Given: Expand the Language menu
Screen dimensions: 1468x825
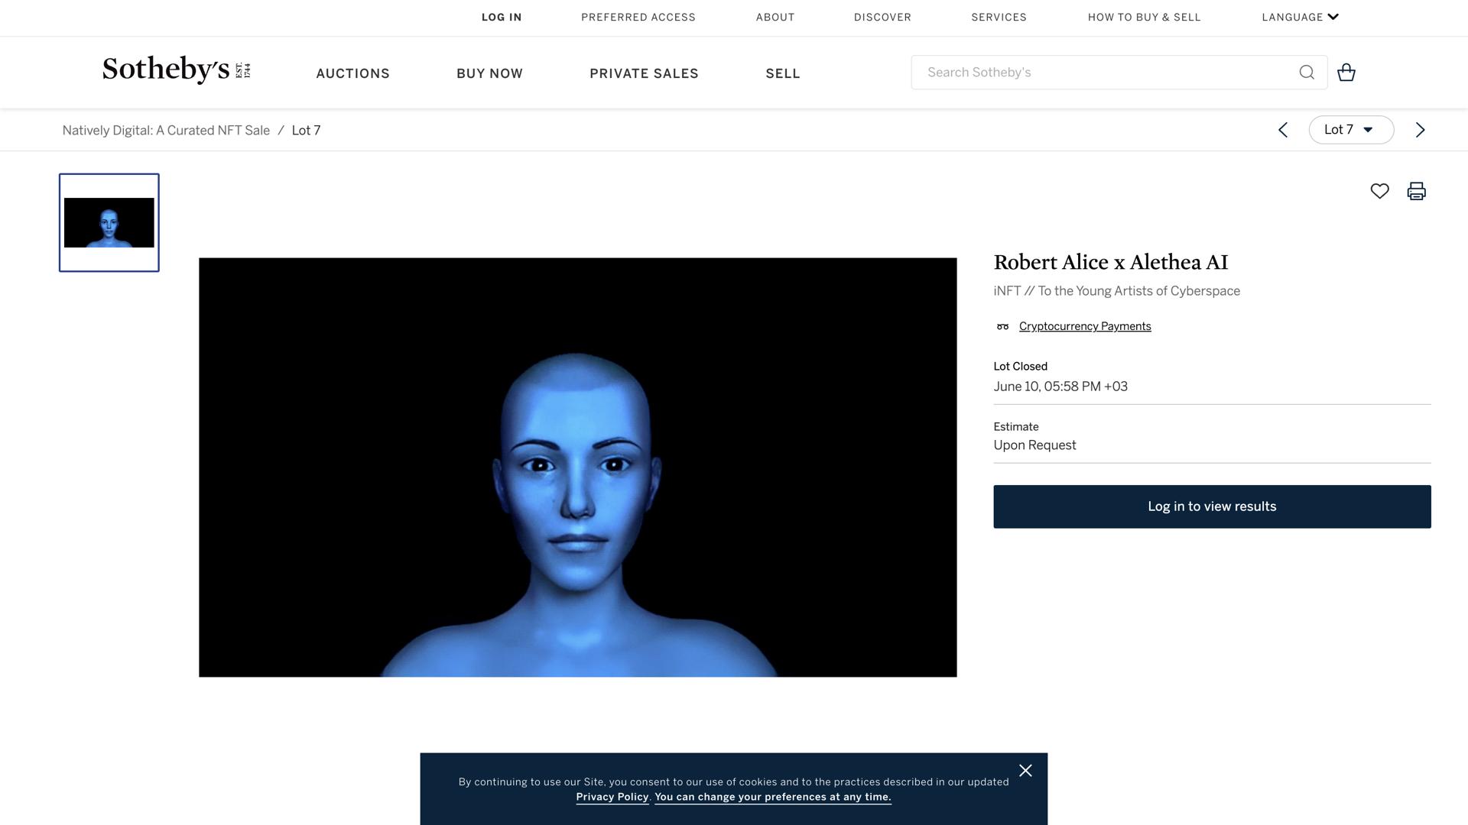Looking at the screenshot, I should coord(1300,17).
